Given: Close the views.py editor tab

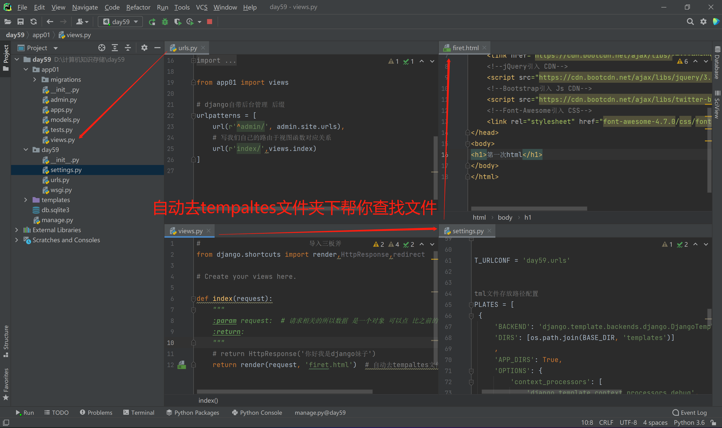Looking at the screenshot, I should tap(209, 231).
